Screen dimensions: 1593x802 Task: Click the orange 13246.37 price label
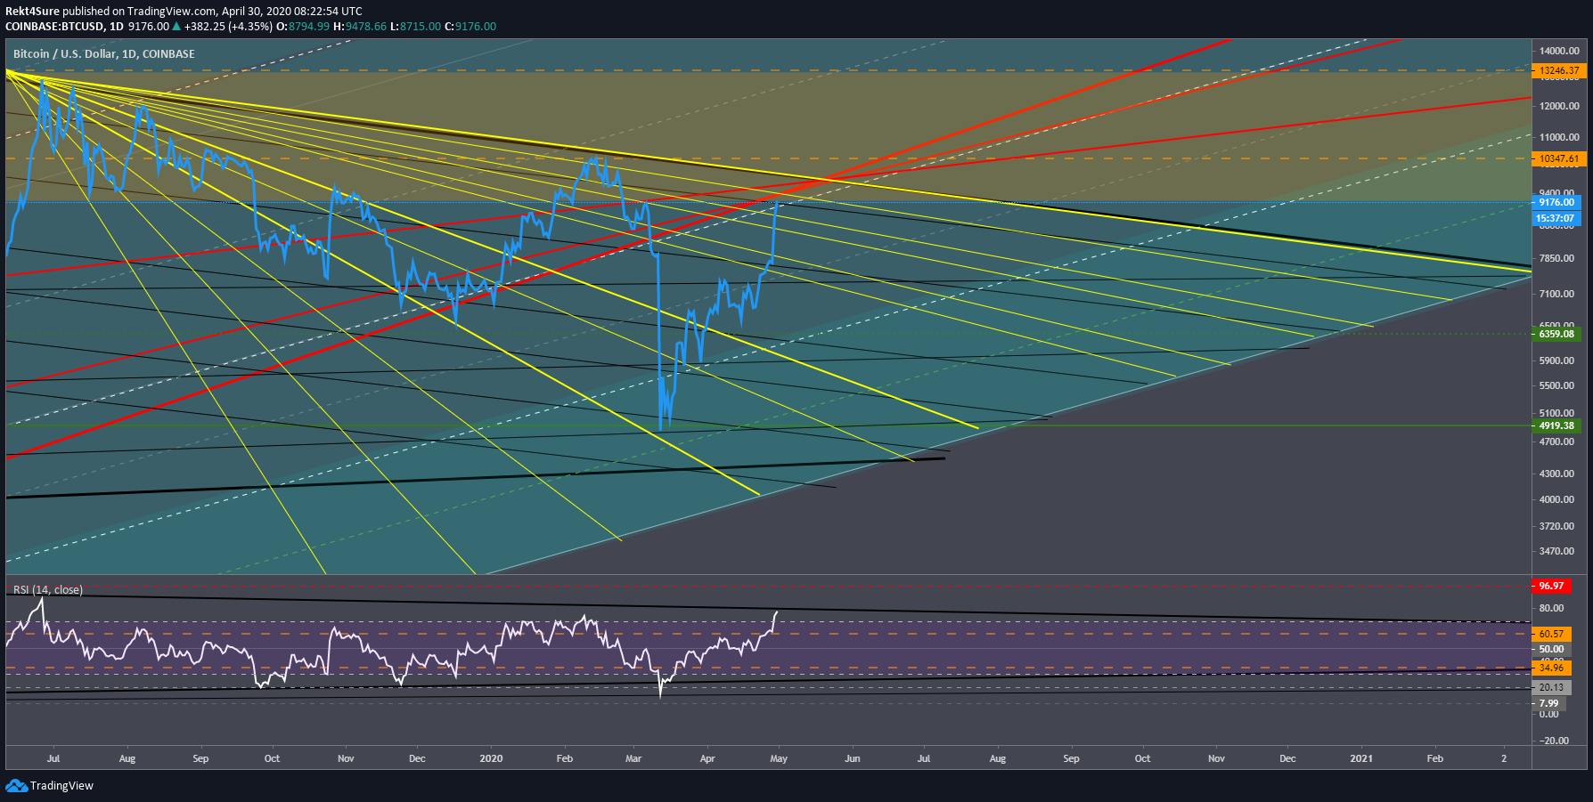1559,70
